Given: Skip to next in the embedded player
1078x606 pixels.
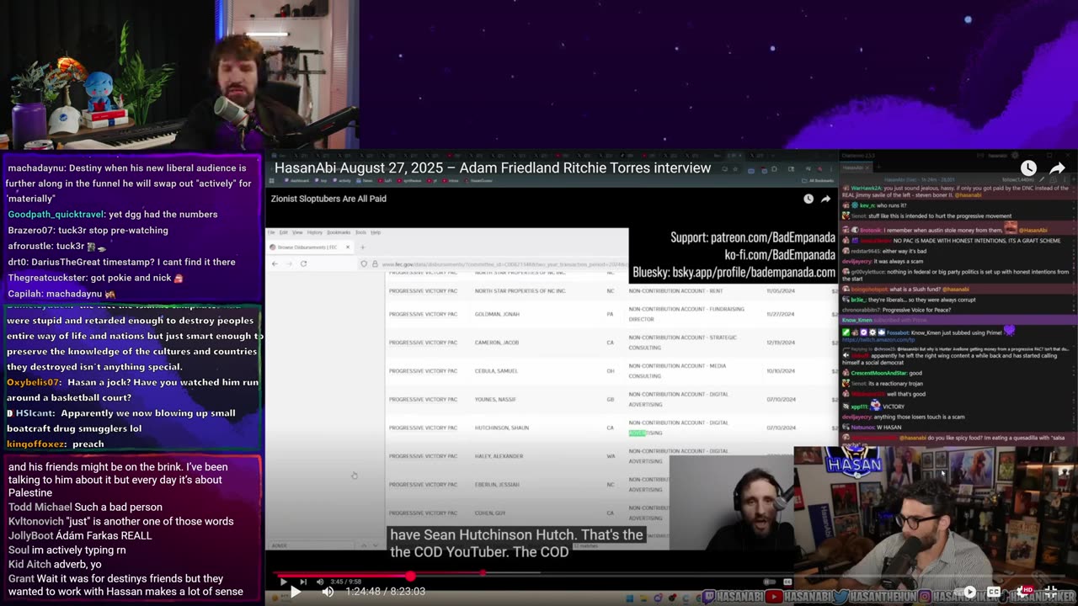Looking at the screenshot, I should [303, 582].
